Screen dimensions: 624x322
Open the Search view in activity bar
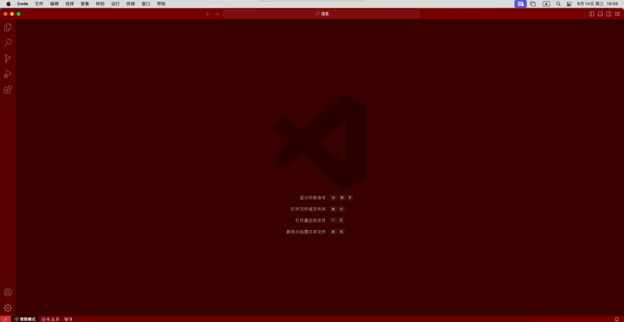pos(8,43)
